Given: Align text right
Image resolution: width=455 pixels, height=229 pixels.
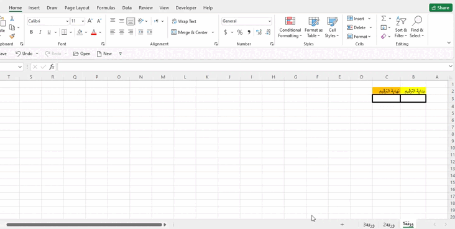Looking at the screenshot, I should [x=131, y=32].
